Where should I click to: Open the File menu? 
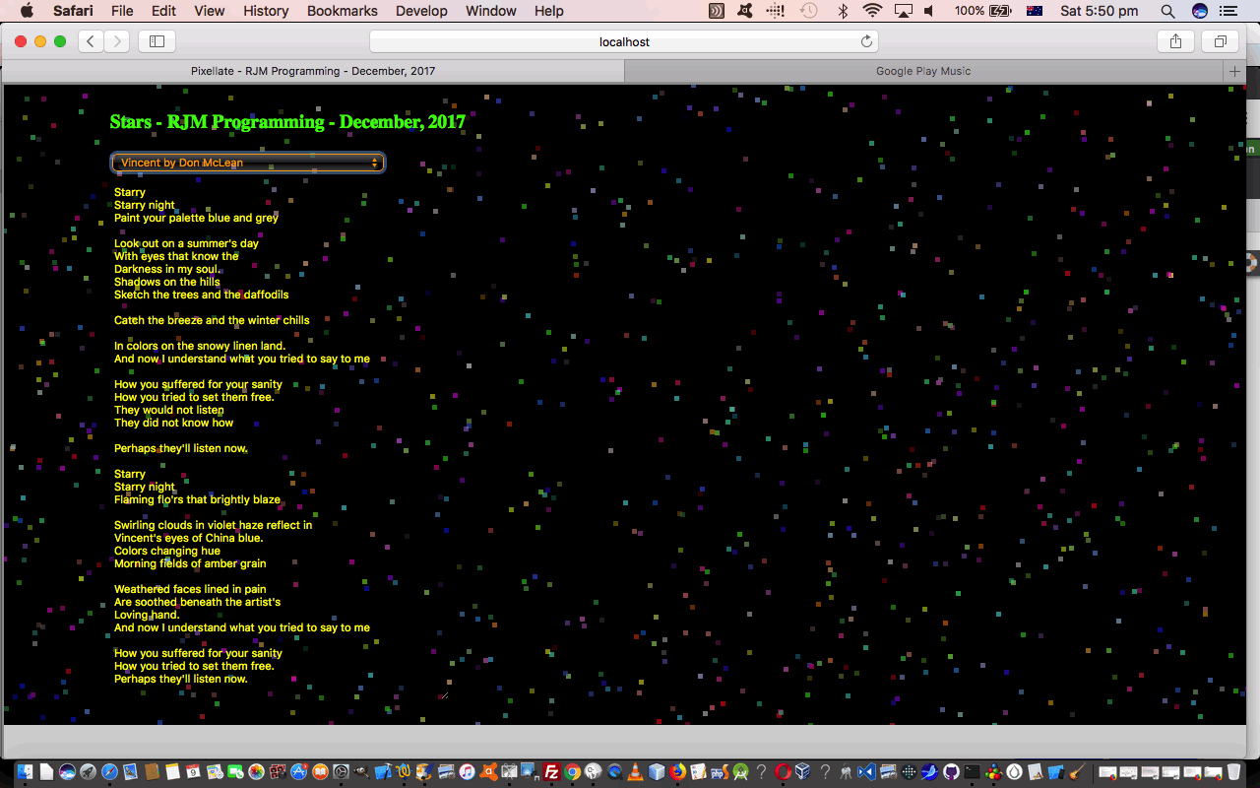click(122, 11)
